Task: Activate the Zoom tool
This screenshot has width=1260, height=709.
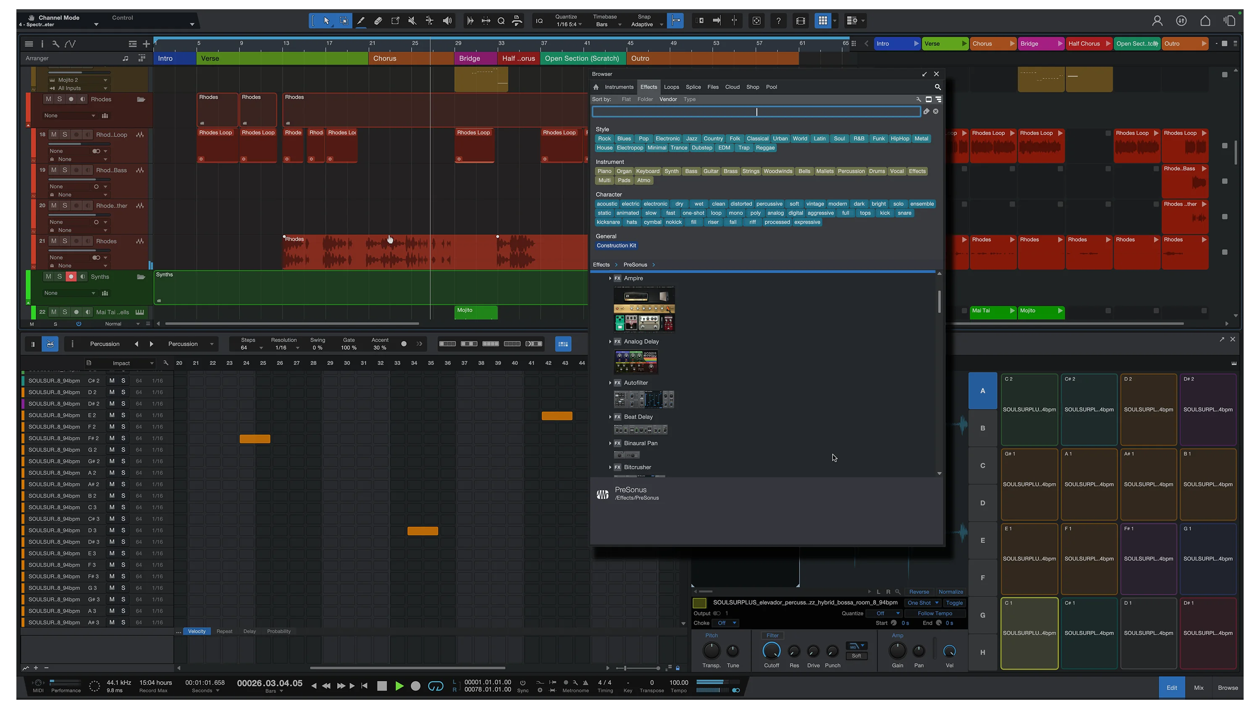Action: [500, 21]
